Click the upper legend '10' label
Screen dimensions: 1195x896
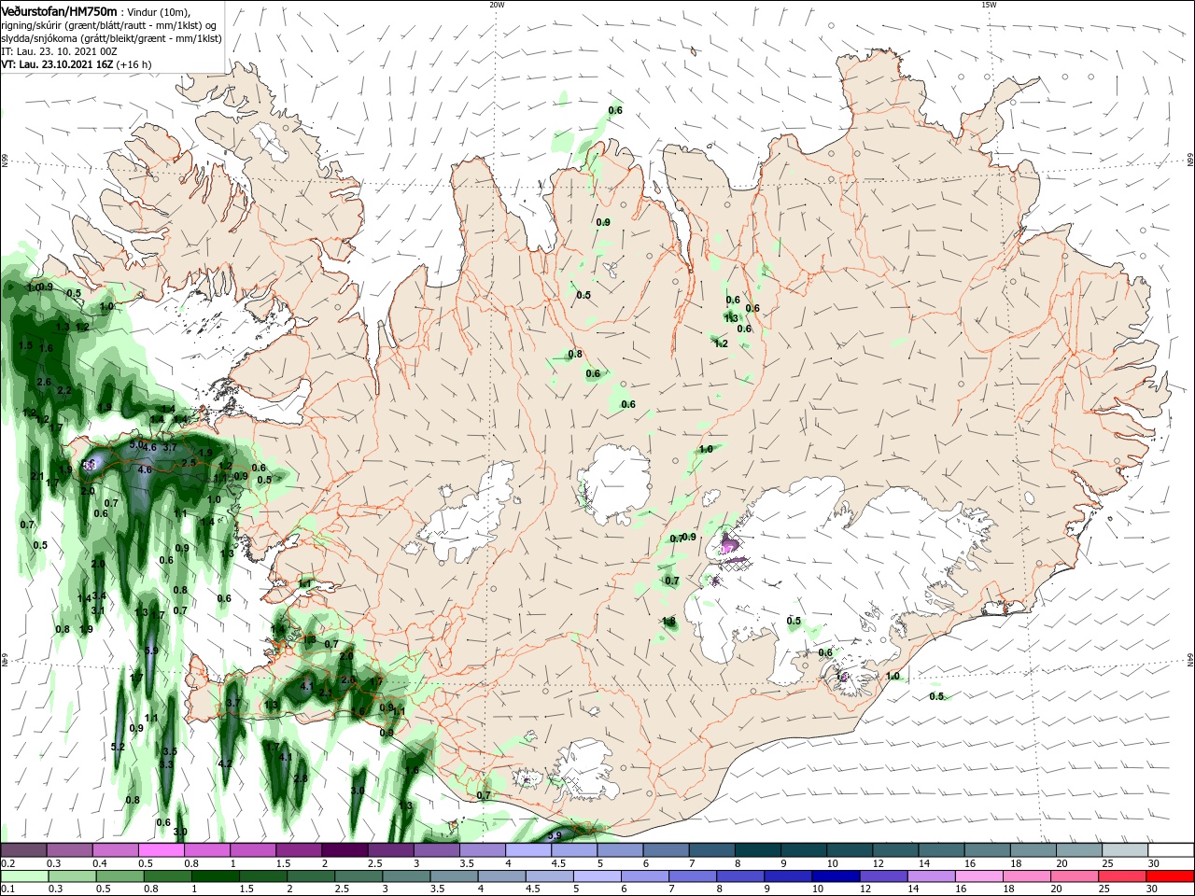(x=831, y=863)
